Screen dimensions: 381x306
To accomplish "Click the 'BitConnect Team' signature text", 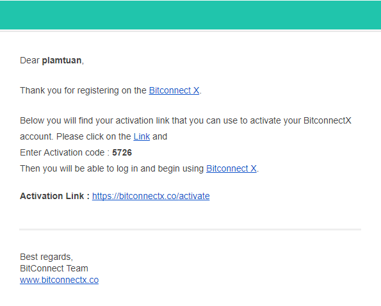I will 54,268.
